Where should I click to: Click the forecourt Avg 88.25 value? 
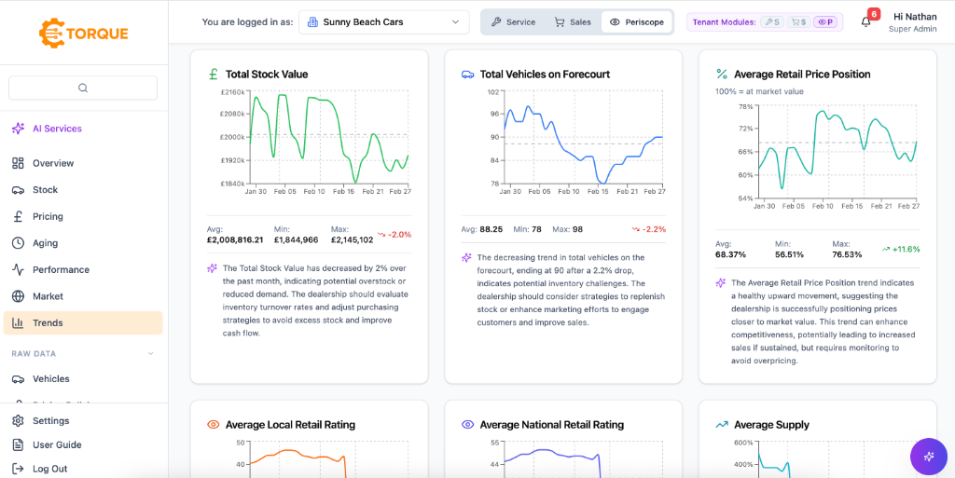click(x=491, y=229)
